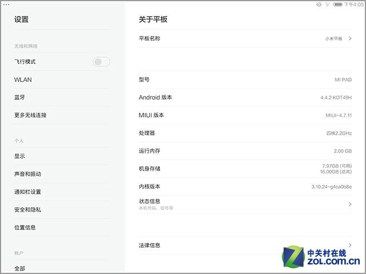Open chevron on 状态信息 row
Image resolution: width=366 pixels, height=274 pixels.
350,204
